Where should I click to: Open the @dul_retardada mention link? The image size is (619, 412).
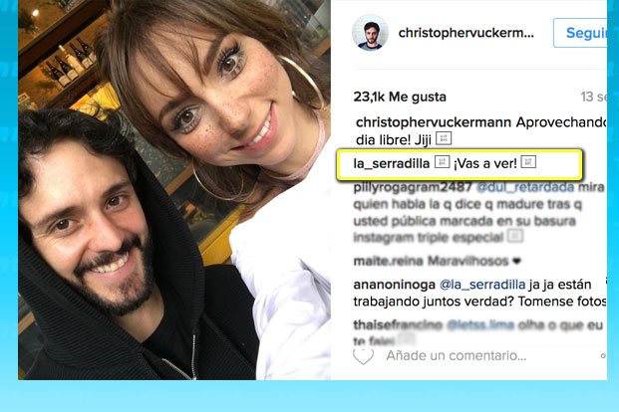coord(525,187)
